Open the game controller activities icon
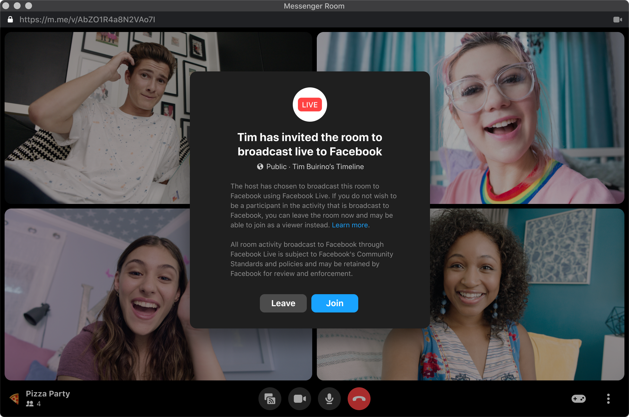 578,399
